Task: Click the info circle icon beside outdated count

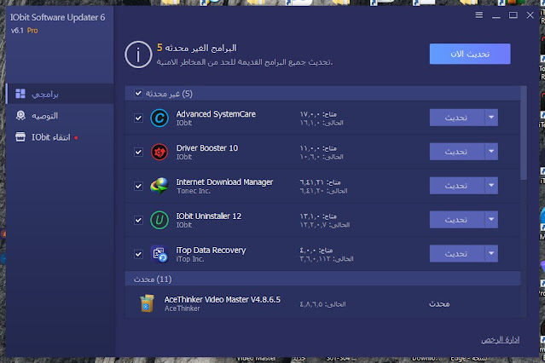Action: 138,55
